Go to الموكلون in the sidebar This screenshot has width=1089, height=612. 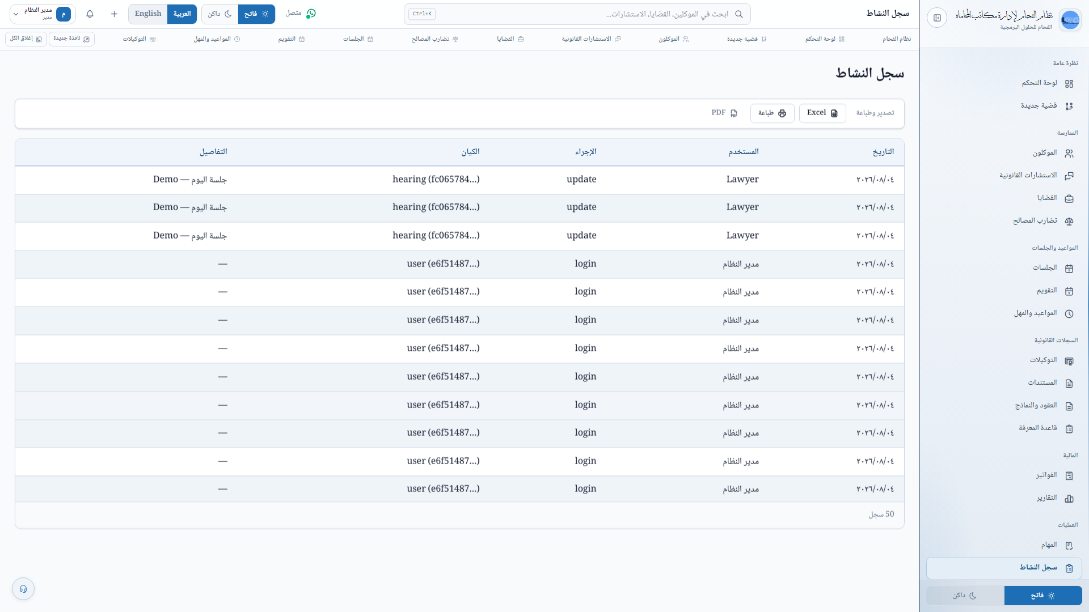(x=1004, y=153)
